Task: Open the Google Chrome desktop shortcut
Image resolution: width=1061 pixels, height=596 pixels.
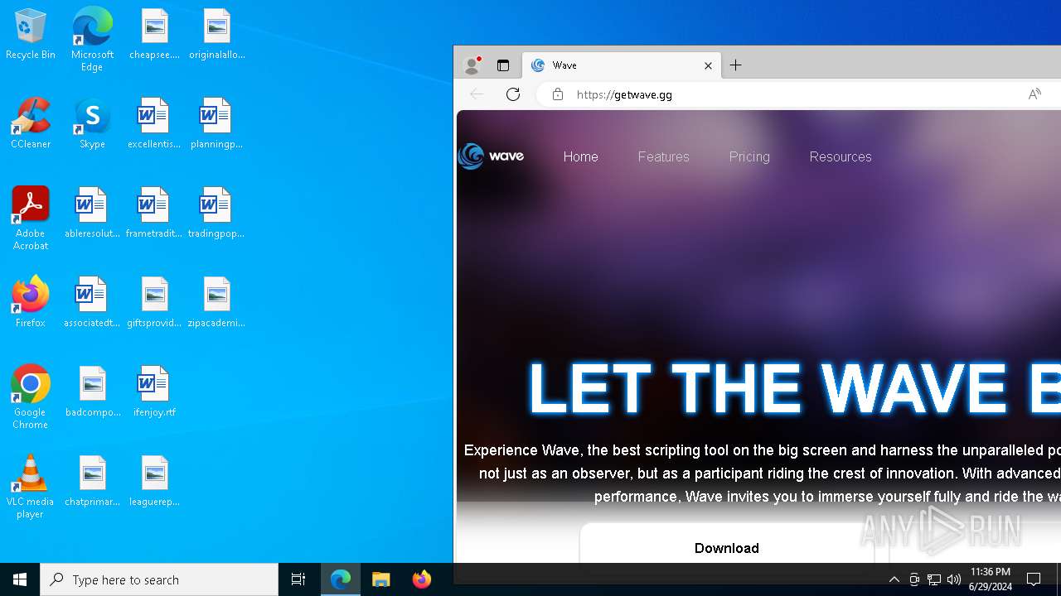Action: tap(31, 397)
